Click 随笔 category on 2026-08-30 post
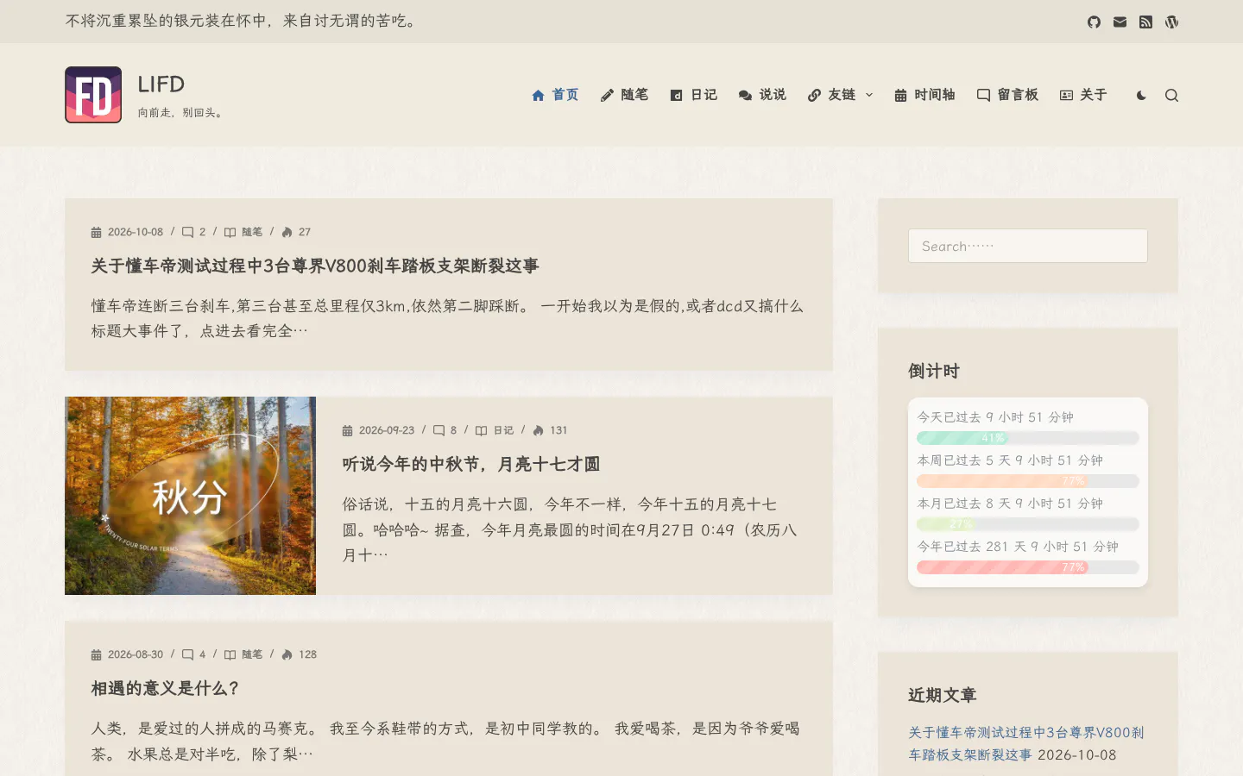The width and height of the screenshot is (1243, 776). 252,654
